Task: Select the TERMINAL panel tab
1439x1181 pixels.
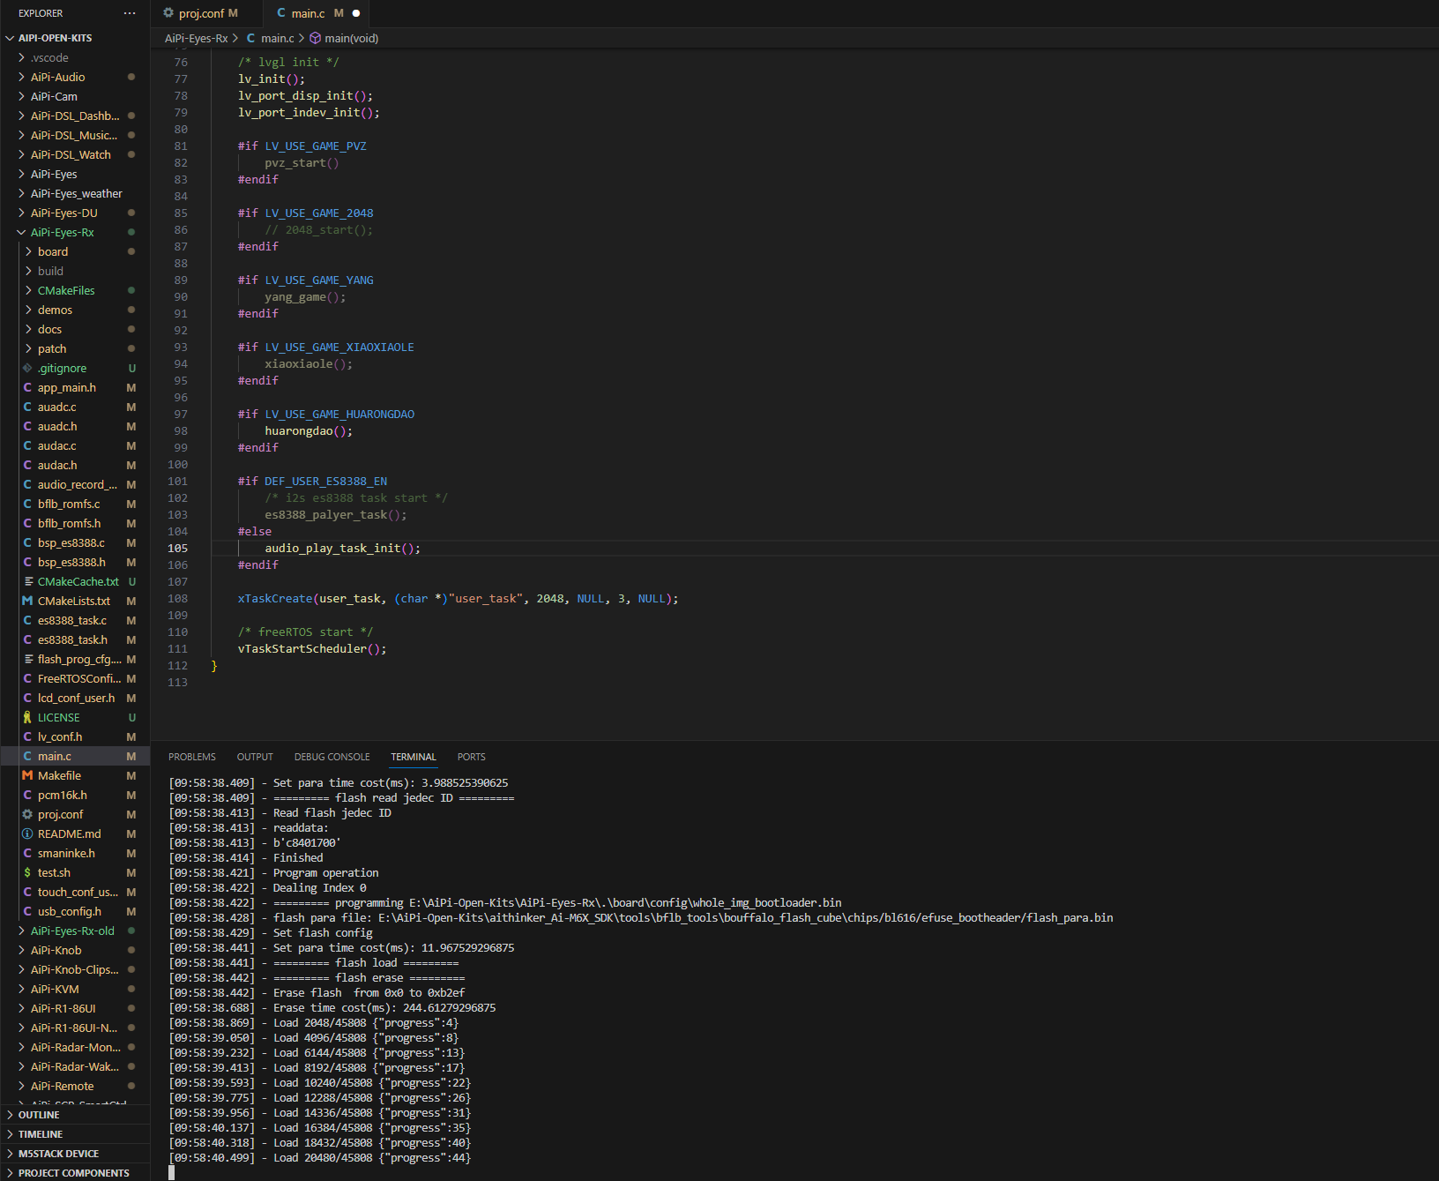Action: point(414,757)
